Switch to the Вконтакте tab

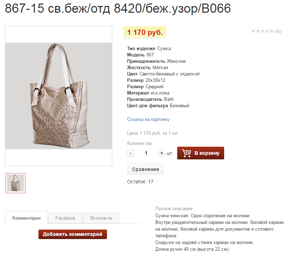(x=101, y=218)
